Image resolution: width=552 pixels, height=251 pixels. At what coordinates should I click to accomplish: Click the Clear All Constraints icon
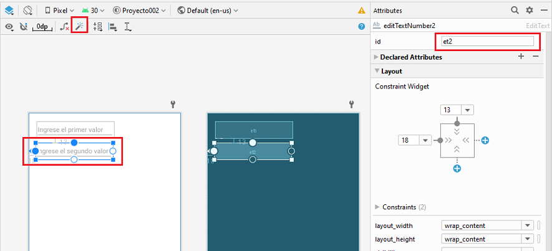click(x=64, y=27)
